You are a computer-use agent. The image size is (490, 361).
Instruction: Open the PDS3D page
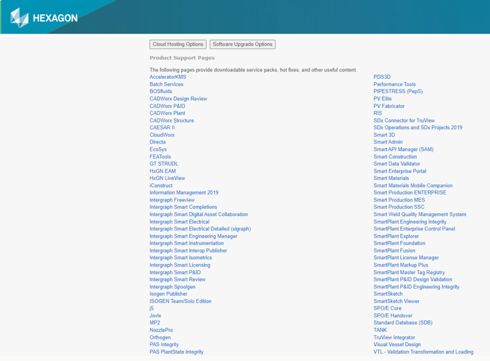[x=382, y=77]
